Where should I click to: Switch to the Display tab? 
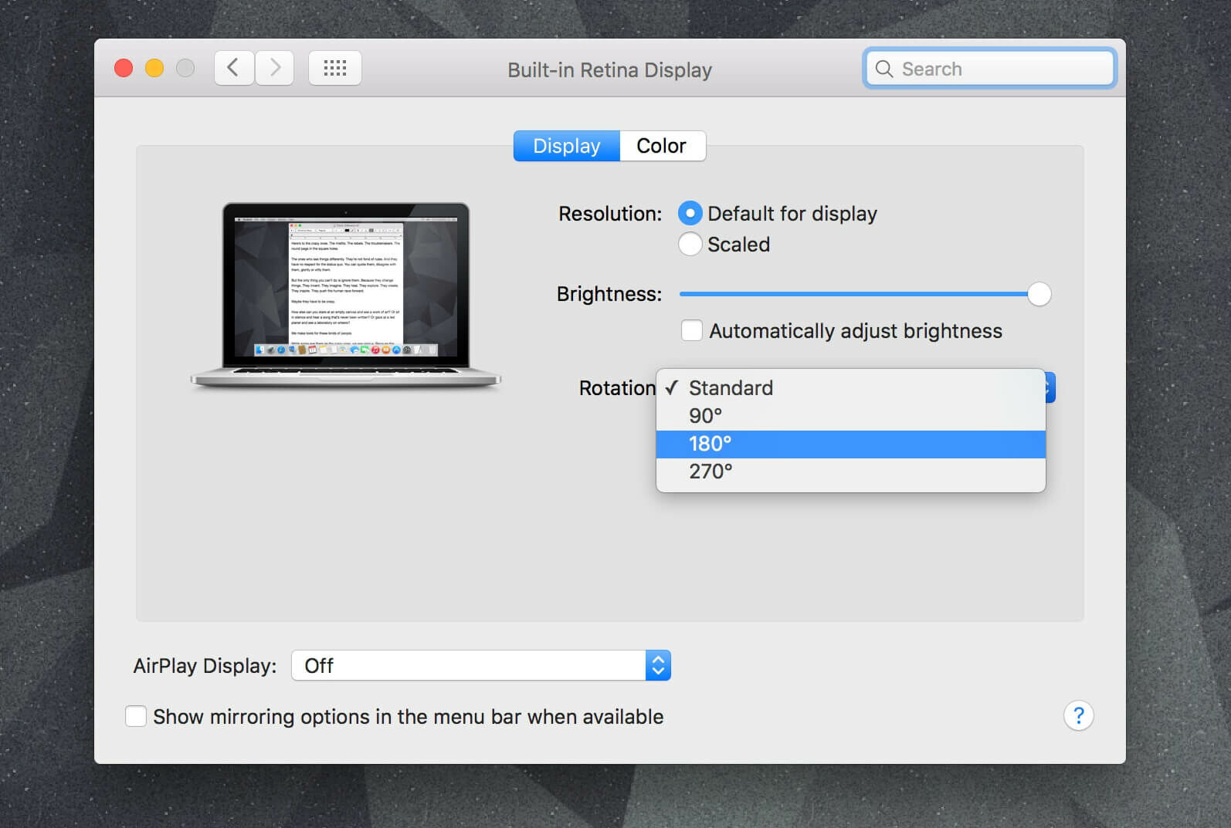click(x=567, y=146)
